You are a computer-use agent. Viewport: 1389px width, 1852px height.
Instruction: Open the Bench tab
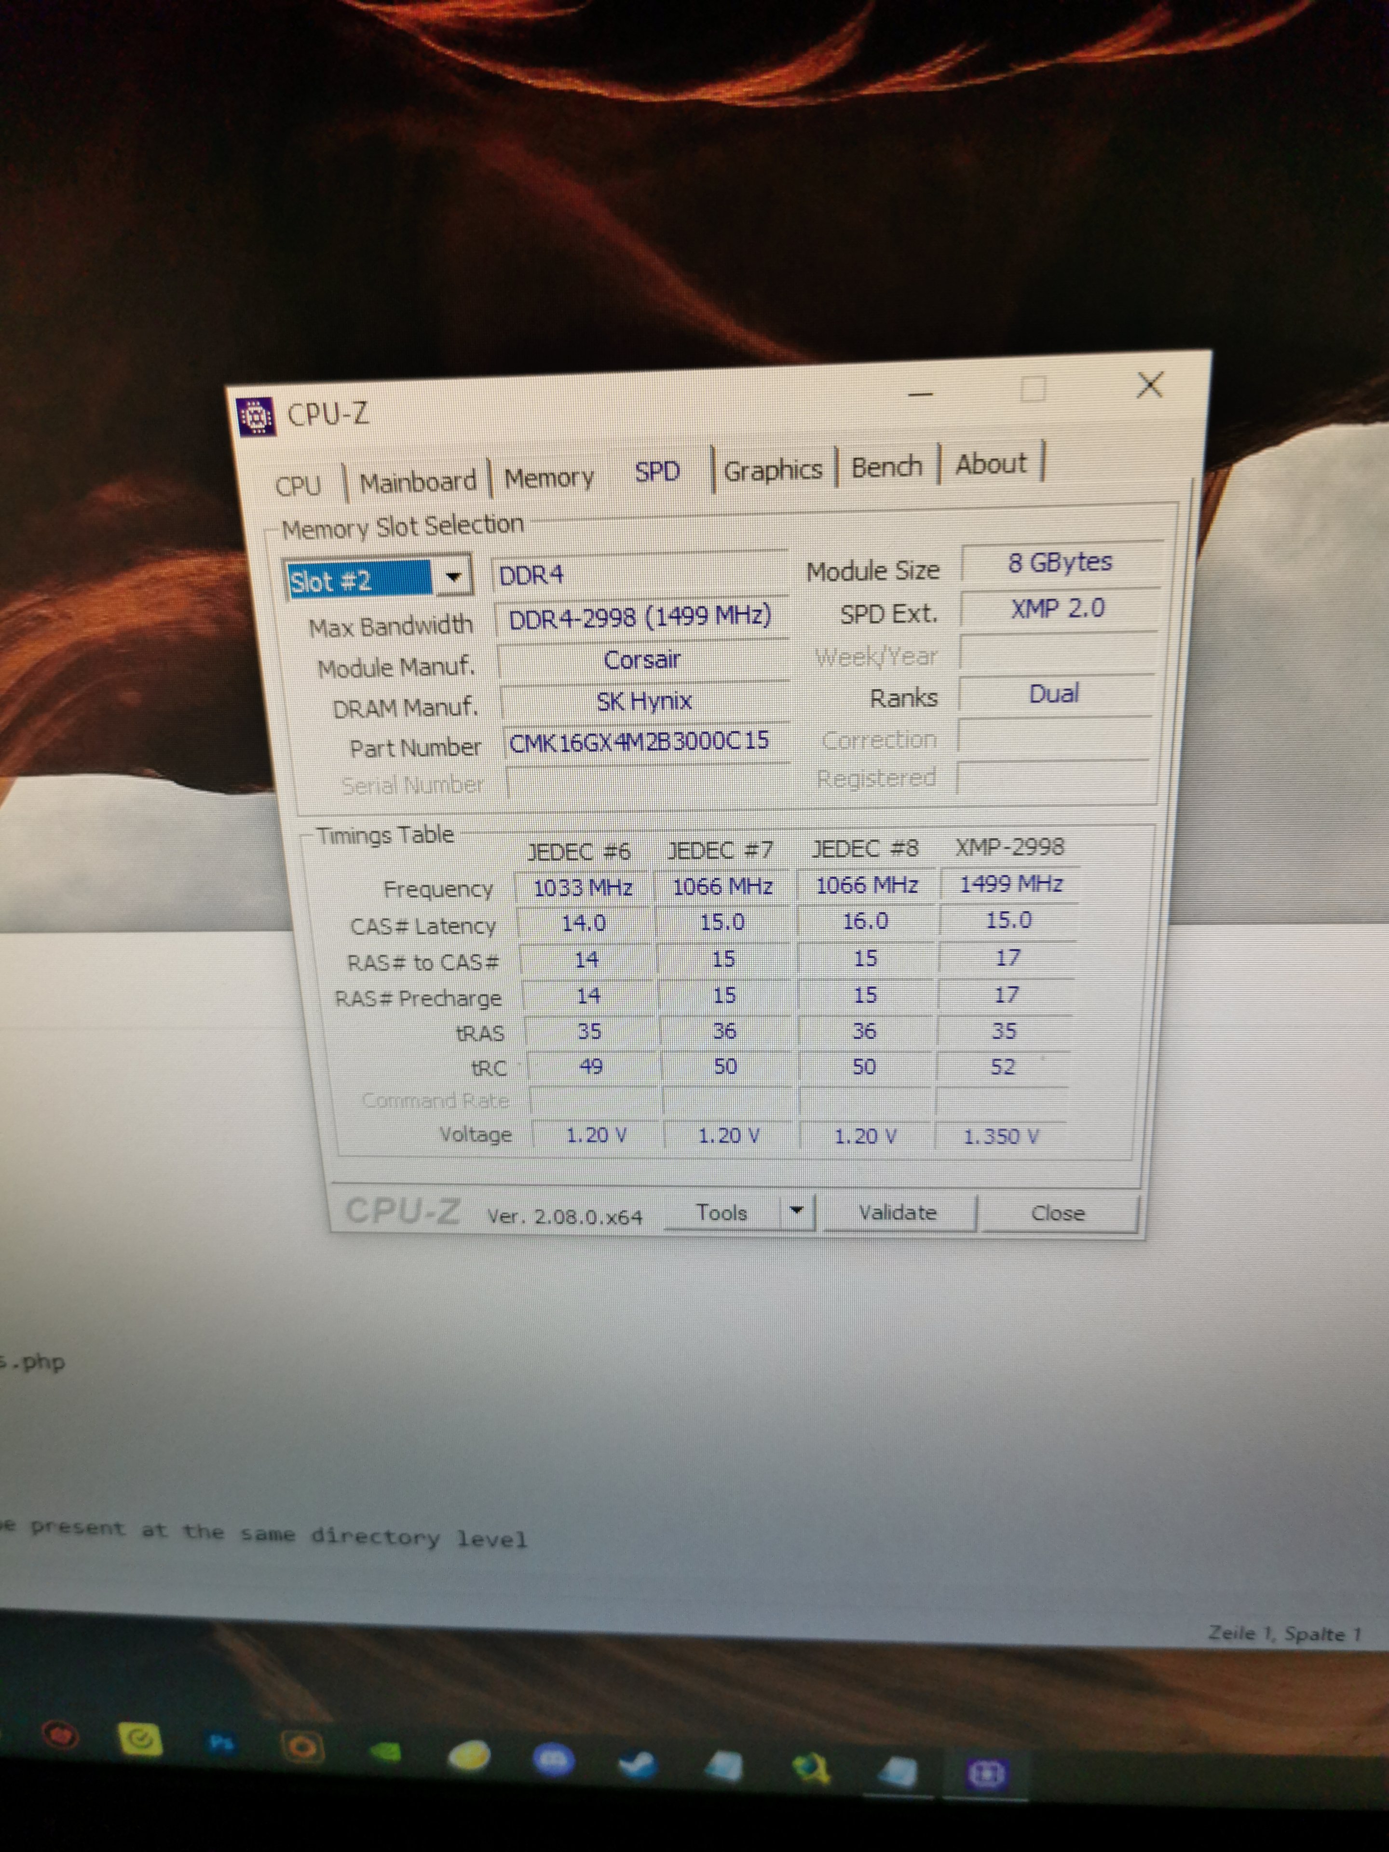coord(886,466)
